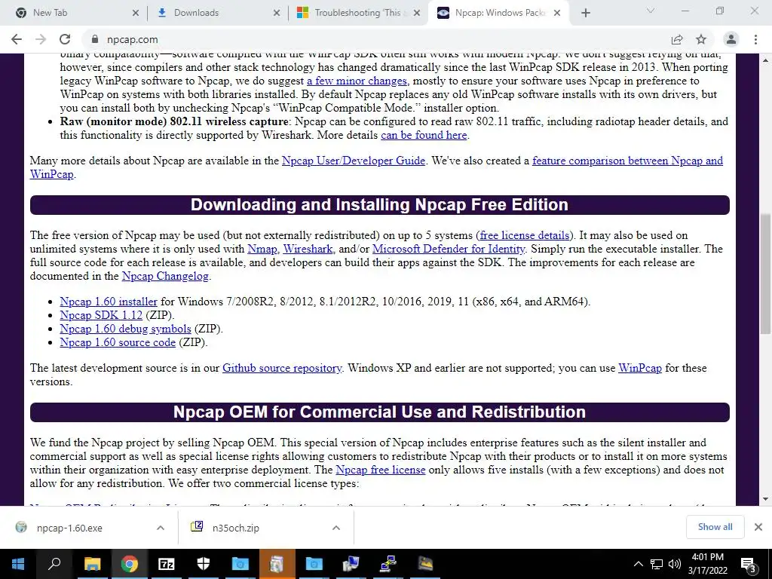The image size is (772, 579).
Task: Go back with the browser back arrow
Action: (x=17, y=39)
